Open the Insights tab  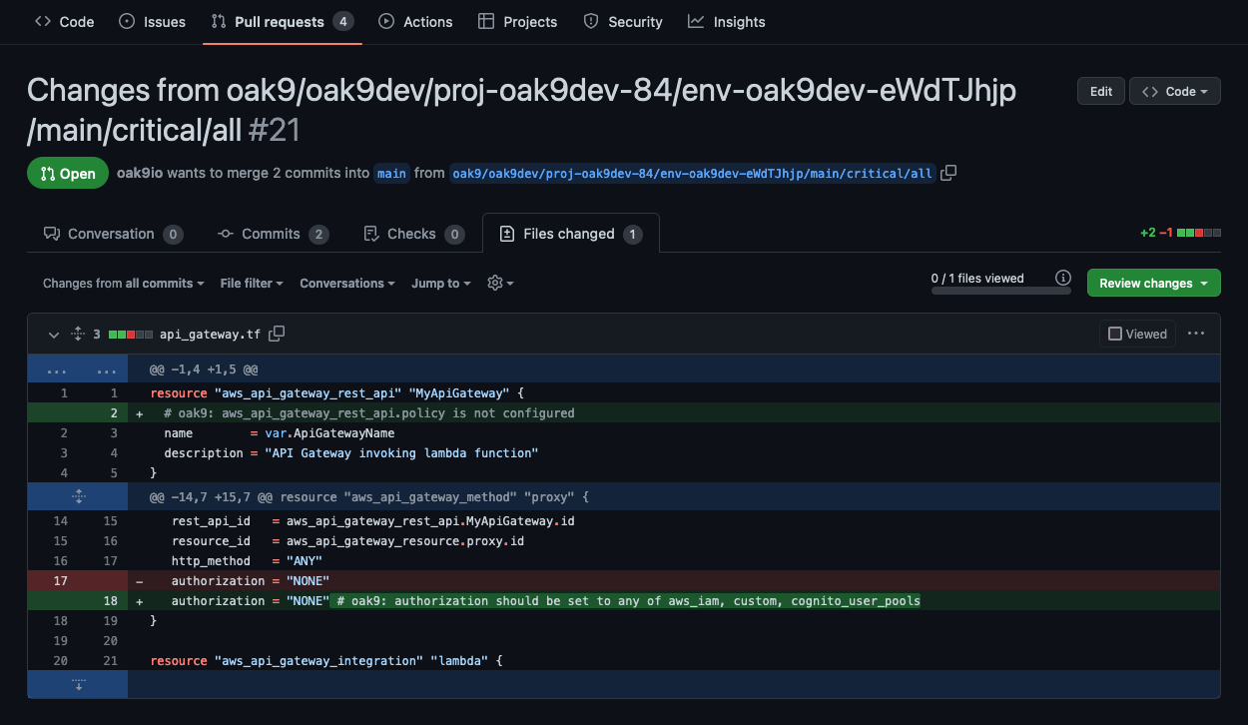[x=727, y=22]
